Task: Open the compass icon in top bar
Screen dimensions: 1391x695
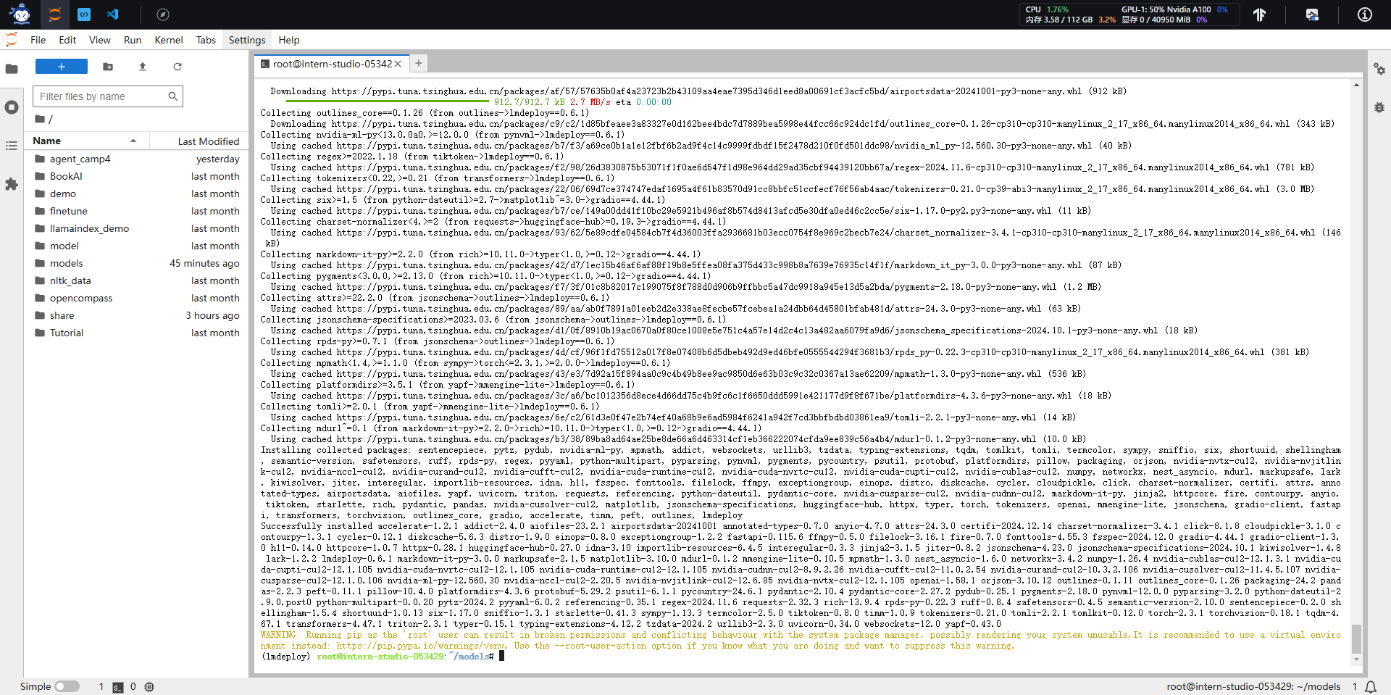Action: click(x=163, y=14)
